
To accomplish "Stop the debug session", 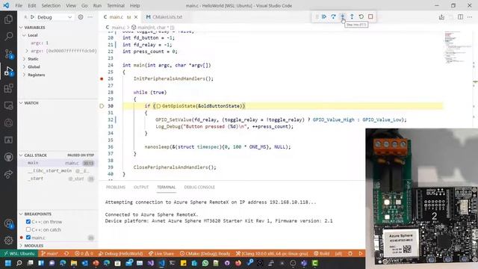I will (370, 16).
